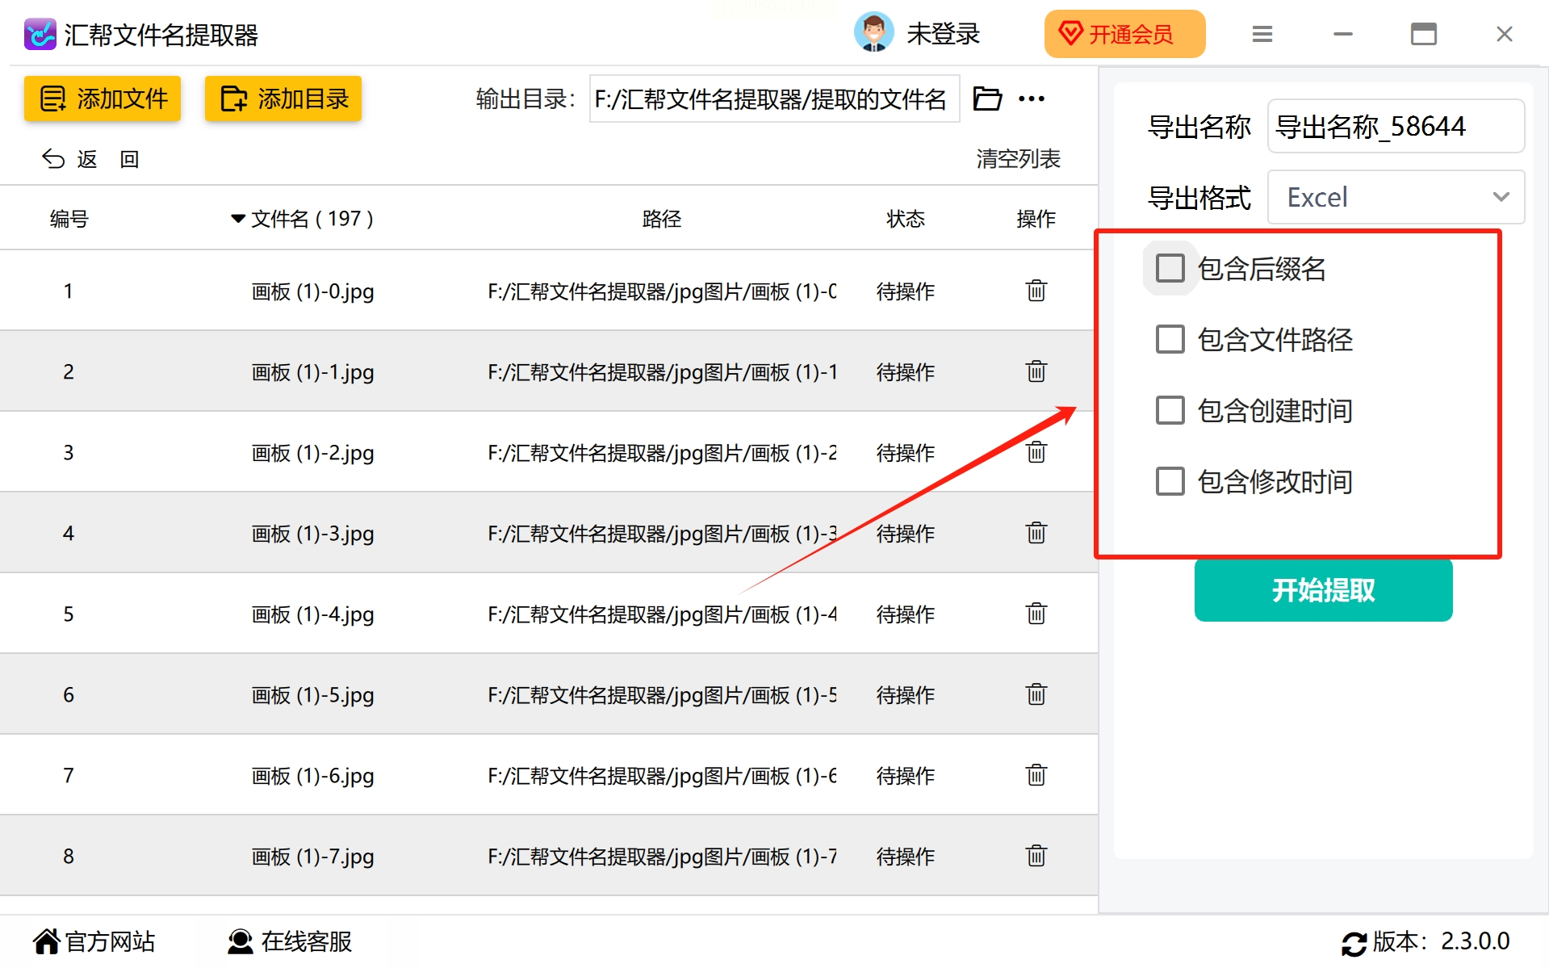Screen dimensions: 1549x968
Task: Delete row 5 画板 (1)-4.jpg with trash icon
Action: [x=1036, y=614]
